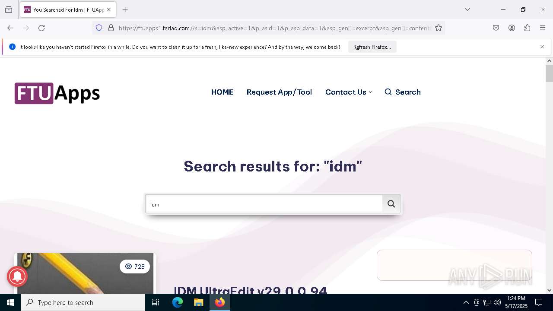Screen dimensions: 553x311
Task: Click the info icon in notification bar
Action: (x=12, y=47)
